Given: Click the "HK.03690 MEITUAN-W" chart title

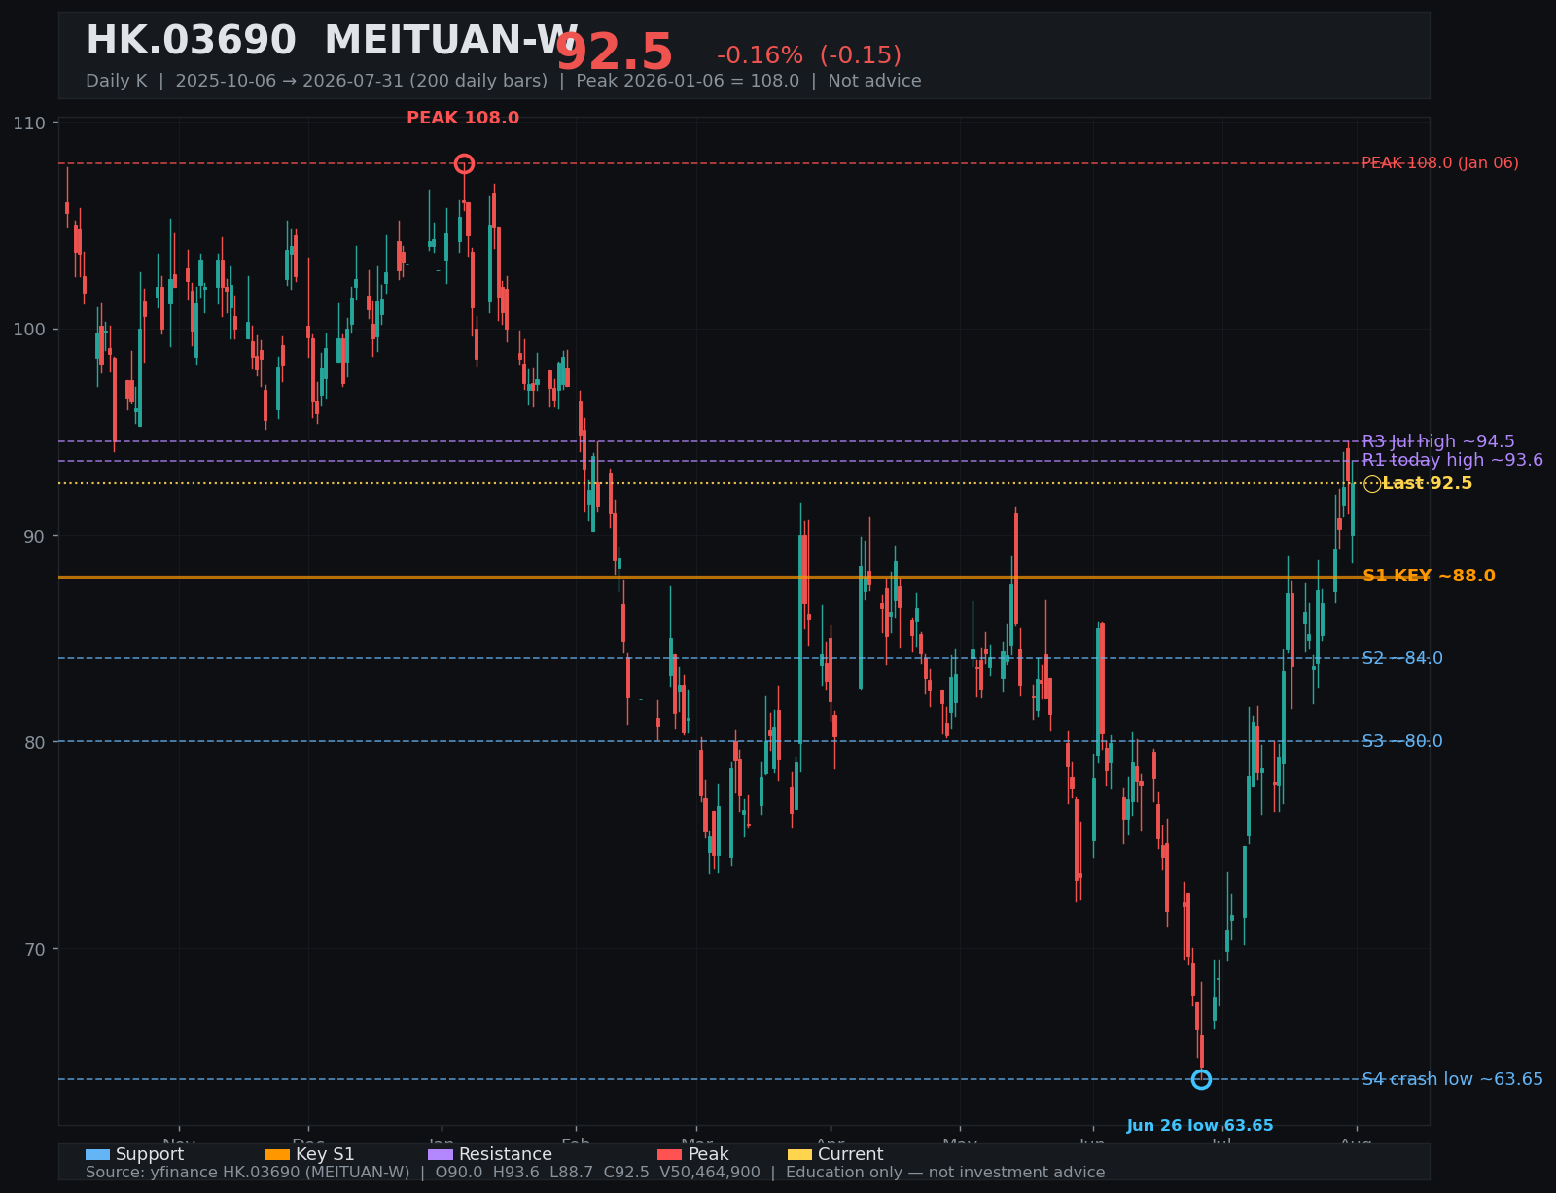Looking at the screenshot, I should coord(332,41).
